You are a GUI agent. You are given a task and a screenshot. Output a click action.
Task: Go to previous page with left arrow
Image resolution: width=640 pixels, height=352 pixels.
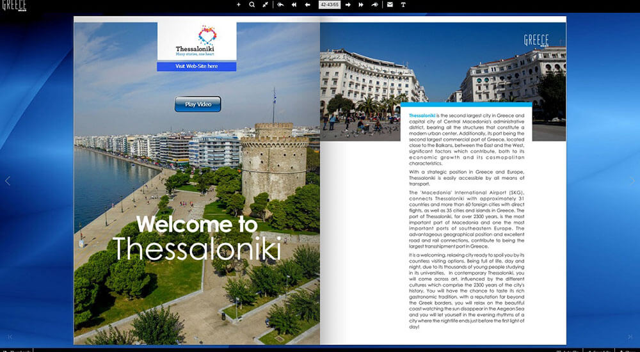(x=307, y=4)
